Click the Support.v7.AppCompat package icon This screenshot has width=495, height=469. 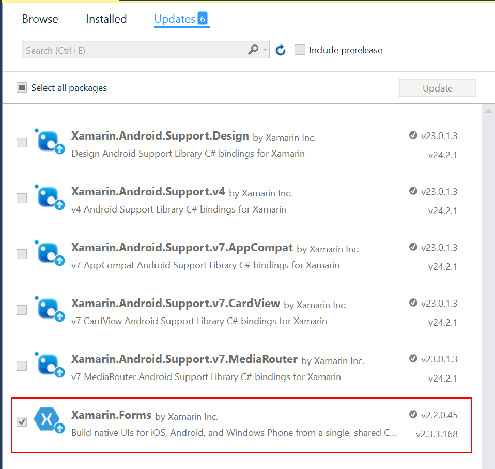50,253
